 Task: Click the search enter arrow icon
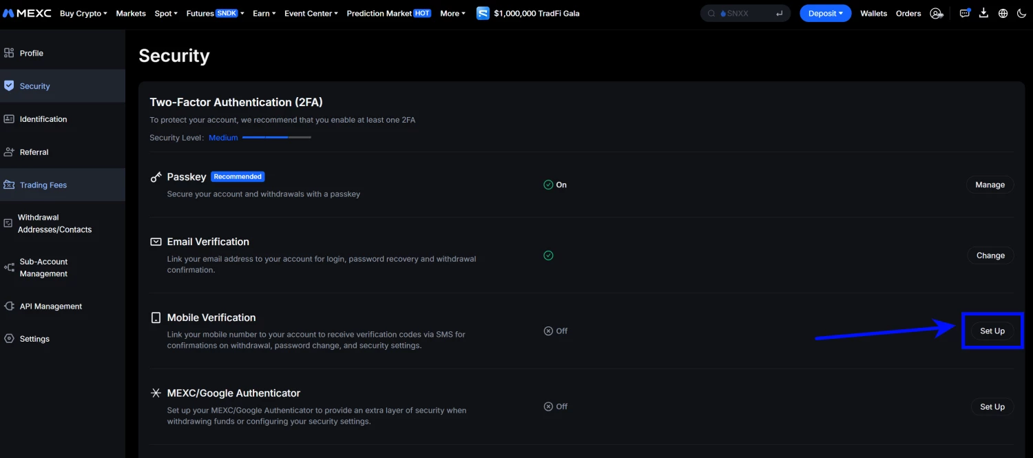(780, 13)
